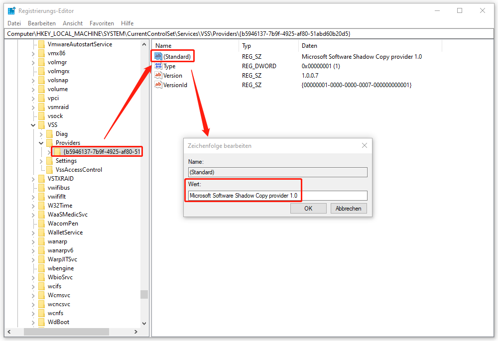This screenshot has height=341, width=498.
Task: Select the (Standard) string value icon
Action: tap(158, 56)
